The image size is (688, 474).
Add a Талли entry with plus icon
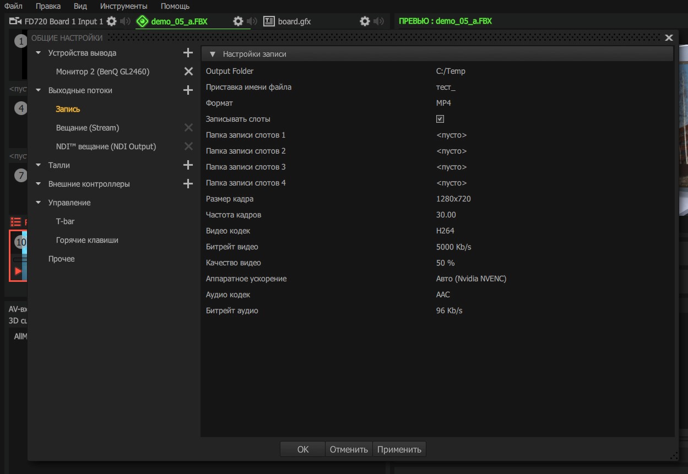188,165
